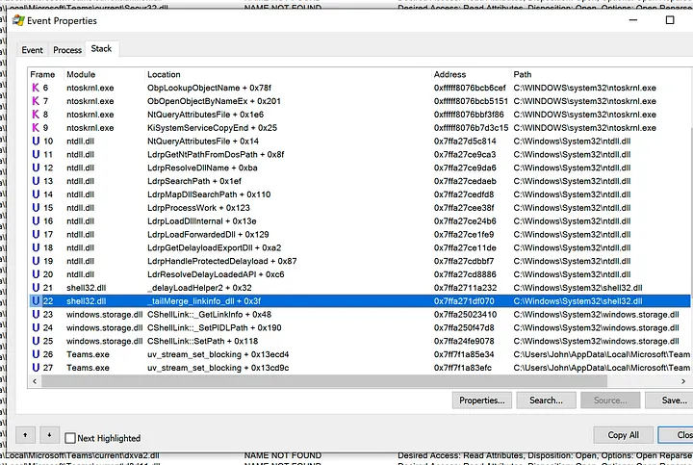Open the Search... dialog button

point(546,400)
